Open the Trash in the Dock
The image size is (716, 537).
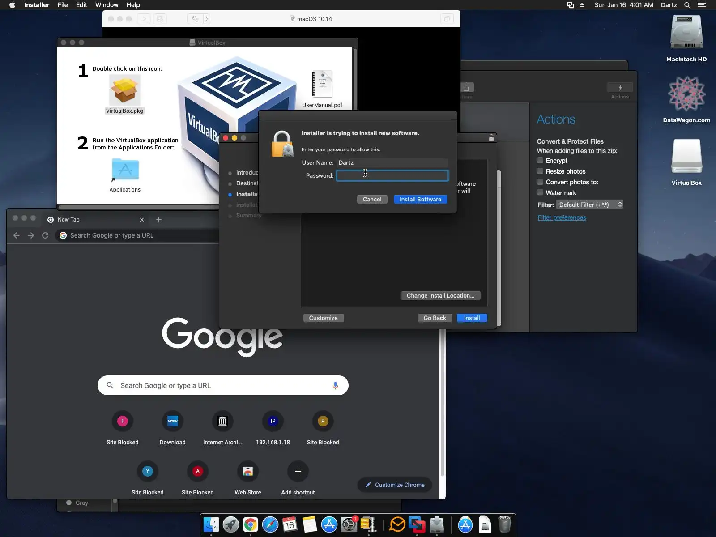point(505,524)
